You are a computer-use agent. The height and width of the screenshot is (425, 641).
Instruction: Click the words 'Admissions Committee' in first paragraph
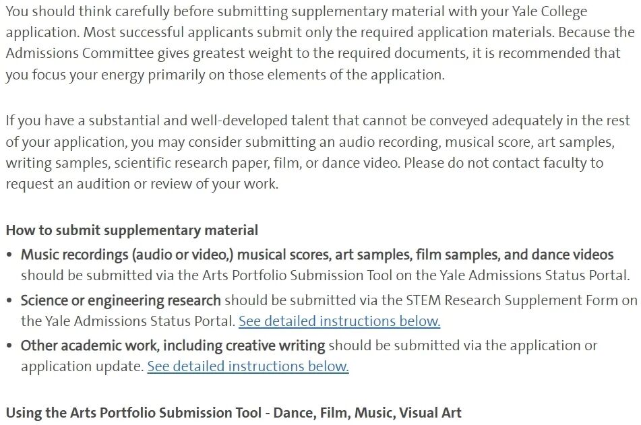[x=80, y=53]
